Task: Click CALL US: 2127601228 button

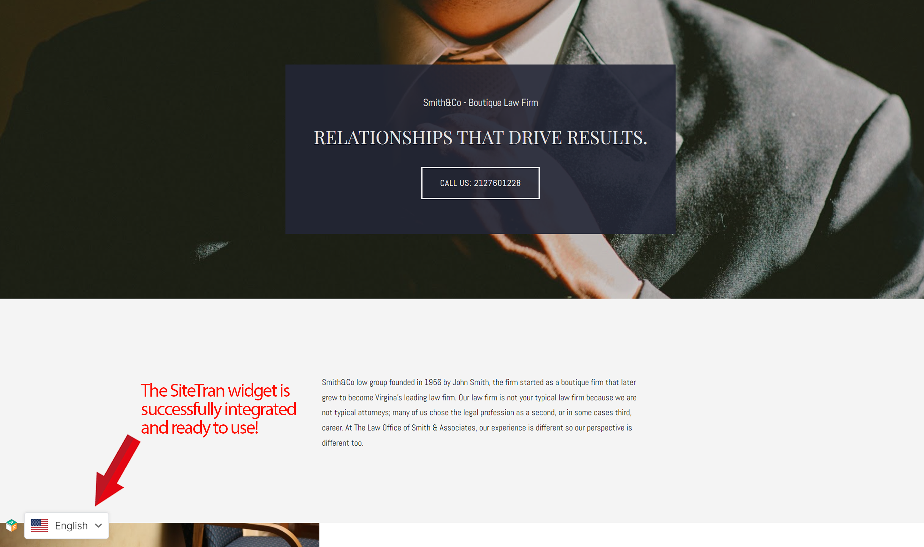Action: coord(480,182)
